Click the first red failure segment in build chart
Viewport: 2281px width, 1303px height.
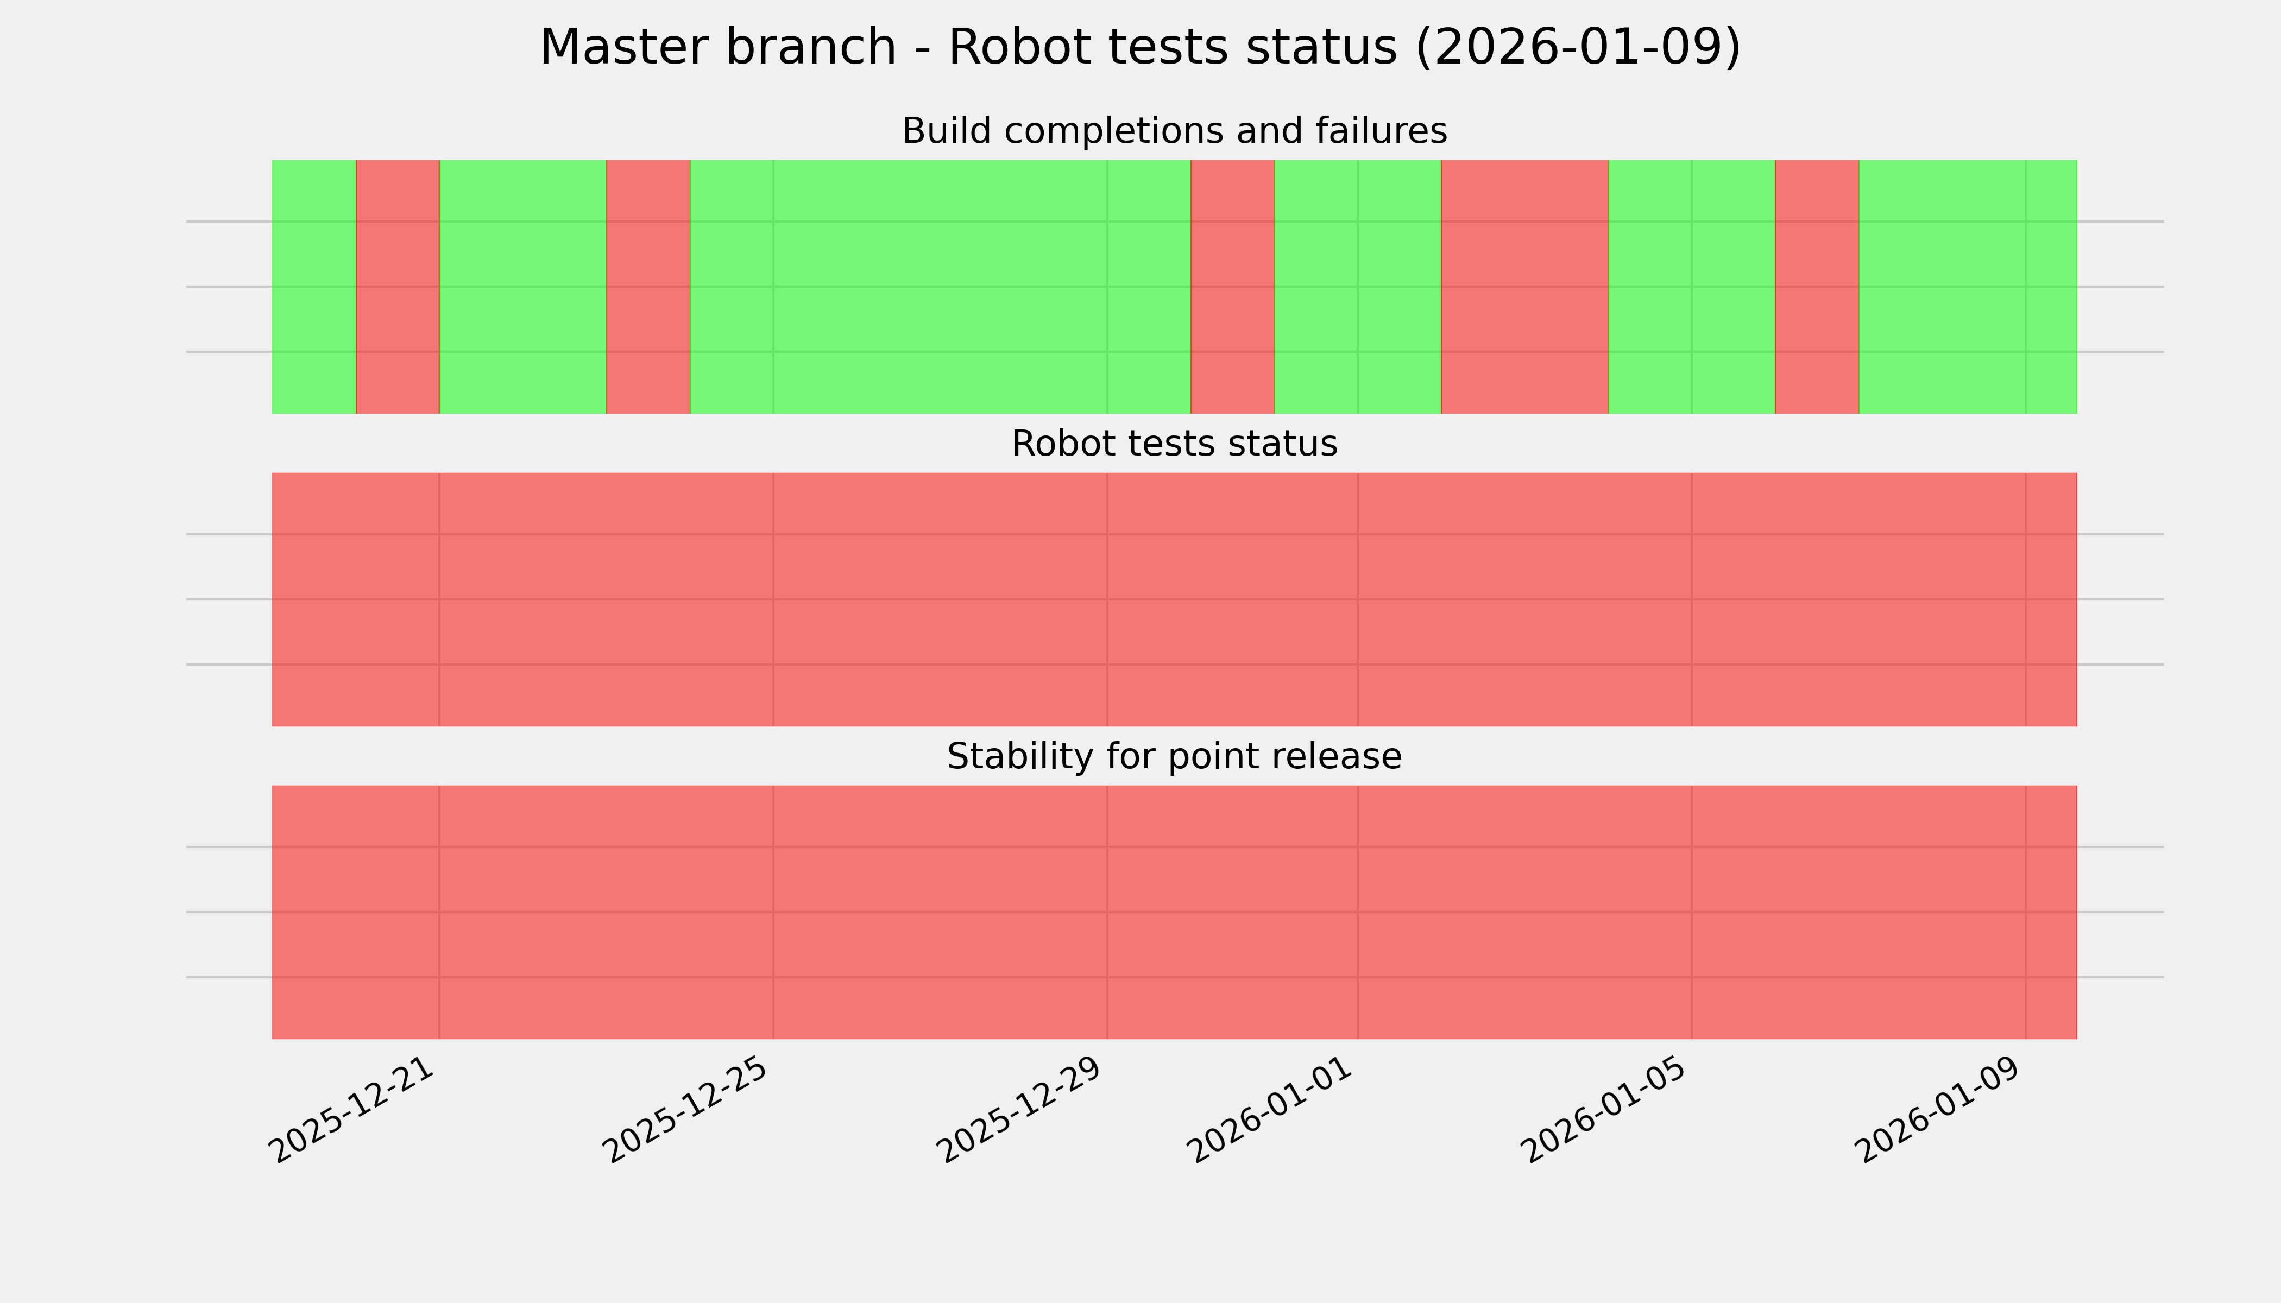(398, 286)
